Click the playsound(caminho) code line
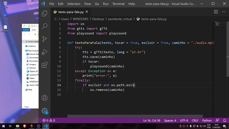Viewport: 229px width, 129px height. point(107,66)
